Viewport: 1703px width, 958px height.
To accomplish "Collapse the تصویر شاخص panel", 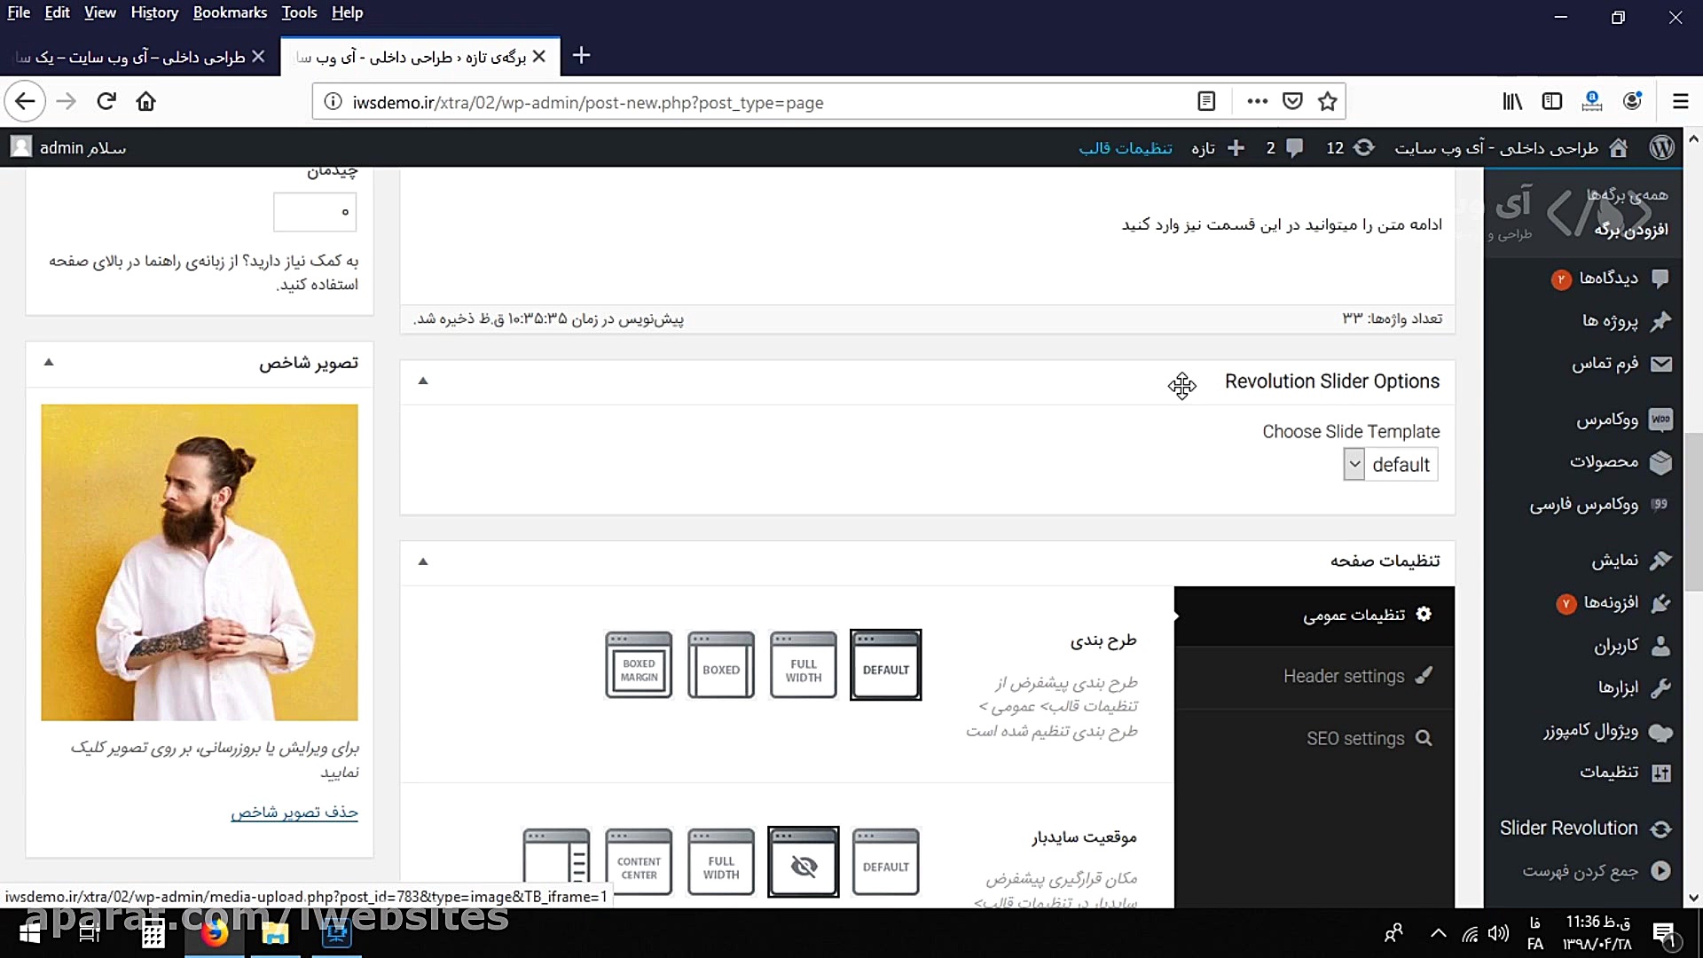I will click(49, 362).
